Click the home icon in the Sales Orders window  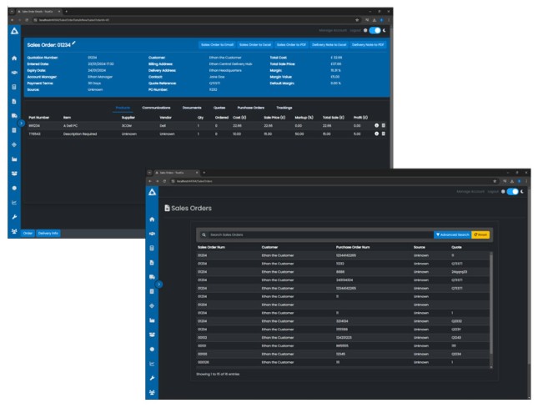coord(152,219)
